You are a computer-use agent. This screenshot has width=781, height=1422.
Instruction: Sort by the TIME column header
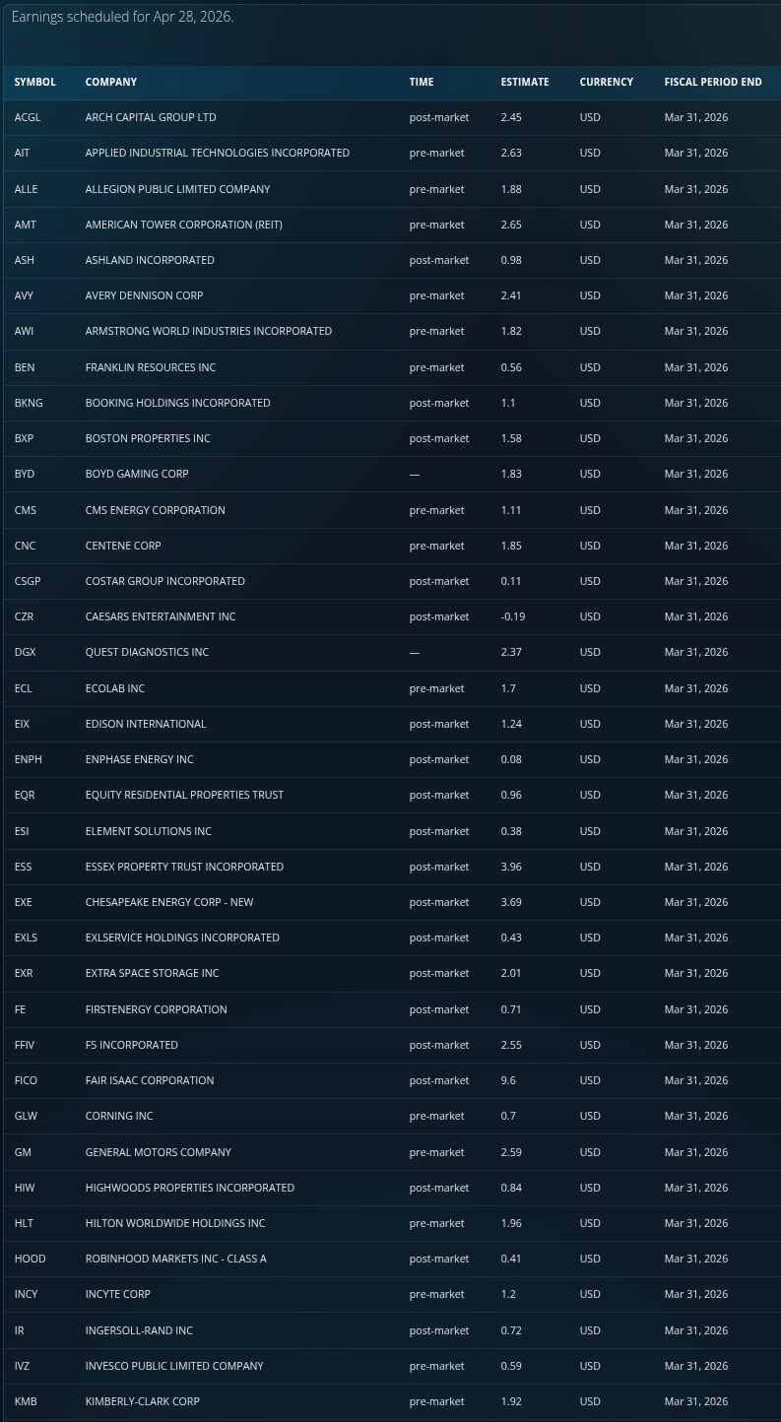[x=422, y=82]
